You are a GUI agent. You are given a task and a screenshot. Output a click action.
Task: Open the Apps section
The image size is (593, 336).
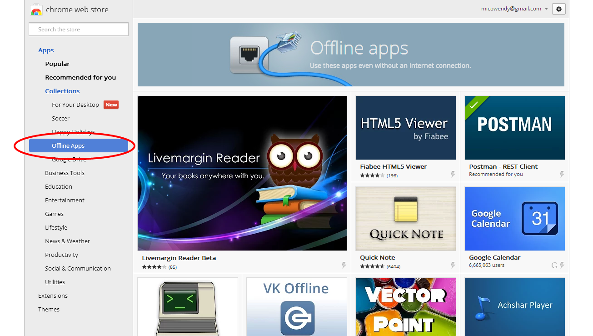[46, 50]
